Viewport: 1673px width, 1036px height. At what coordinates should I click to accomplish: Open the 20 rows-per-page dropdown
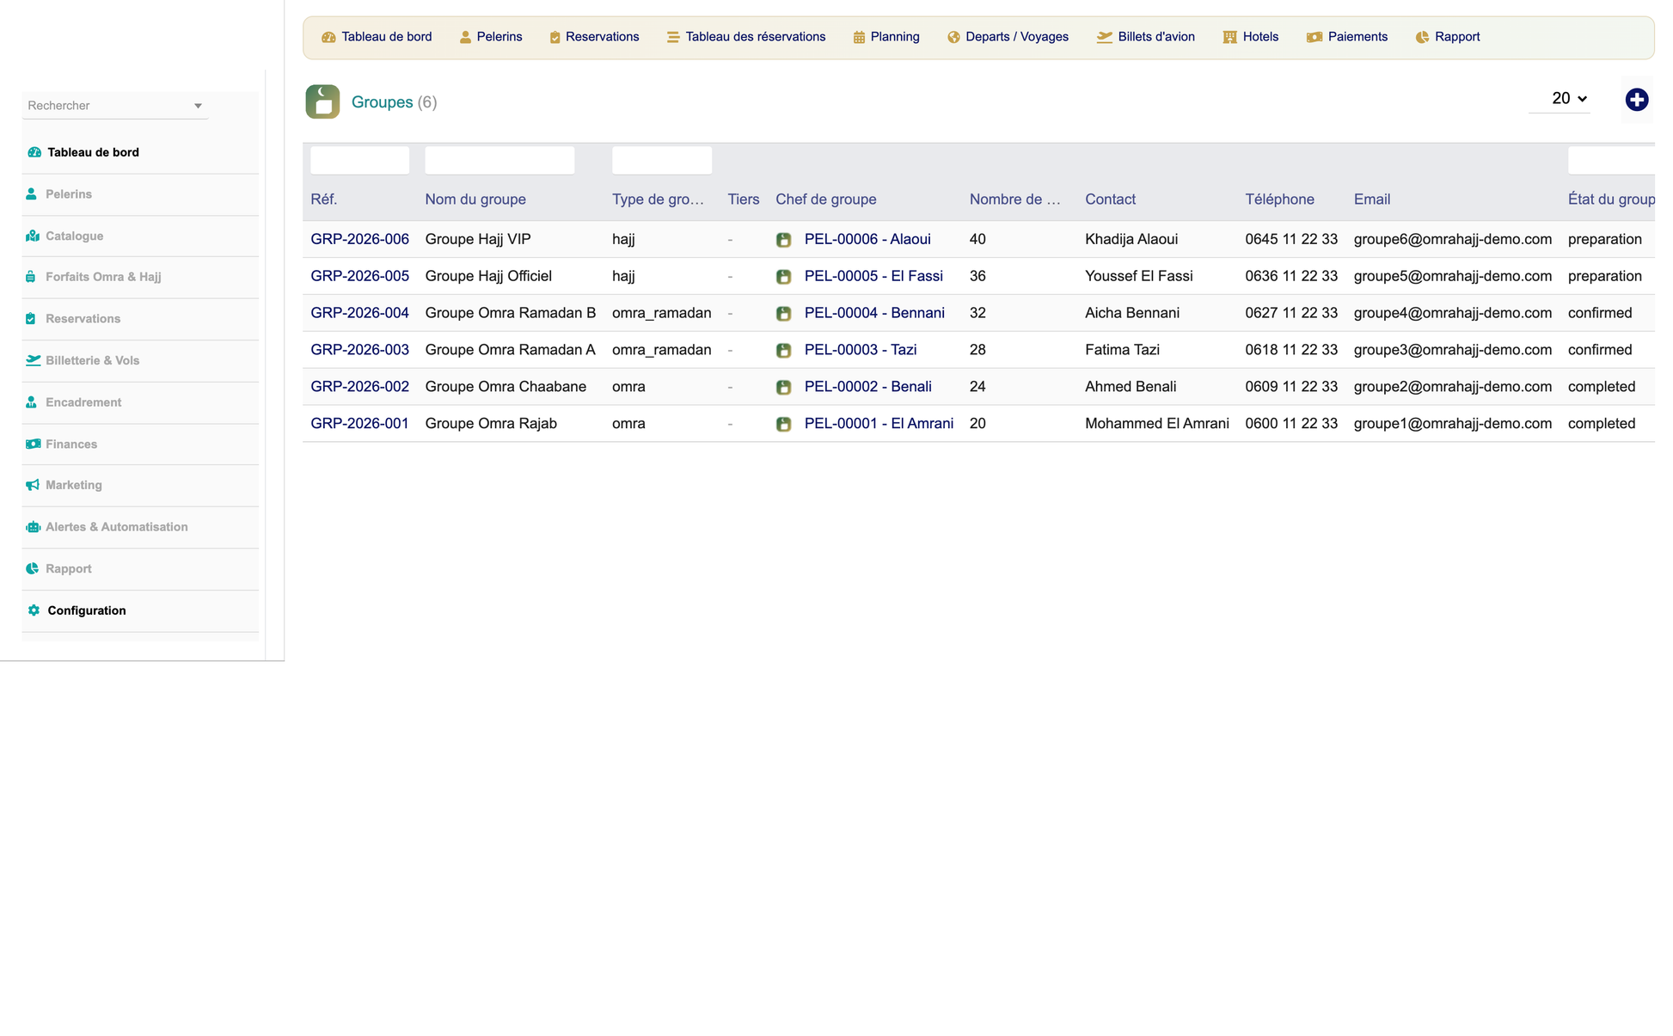click(1560, 99)
